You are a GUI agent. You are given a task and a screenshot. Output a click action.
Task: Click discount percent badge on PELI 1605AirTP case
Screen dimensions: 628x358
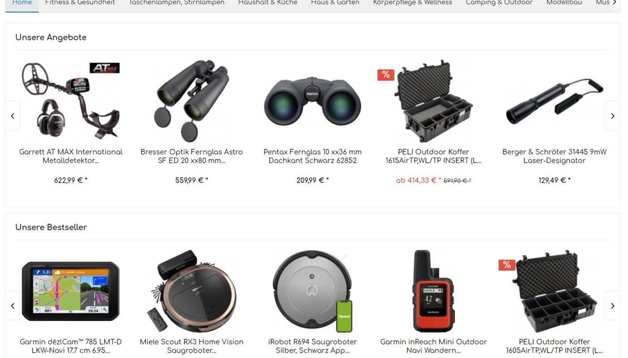(x=507, y=265)
